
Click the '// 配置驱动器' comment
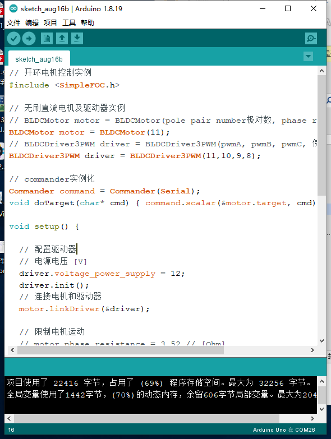(48, 249)
